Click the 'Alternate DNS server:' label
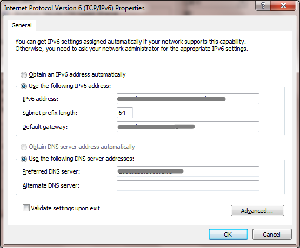Viewport: 300px width, 248px height. click(x=51, y=185)
